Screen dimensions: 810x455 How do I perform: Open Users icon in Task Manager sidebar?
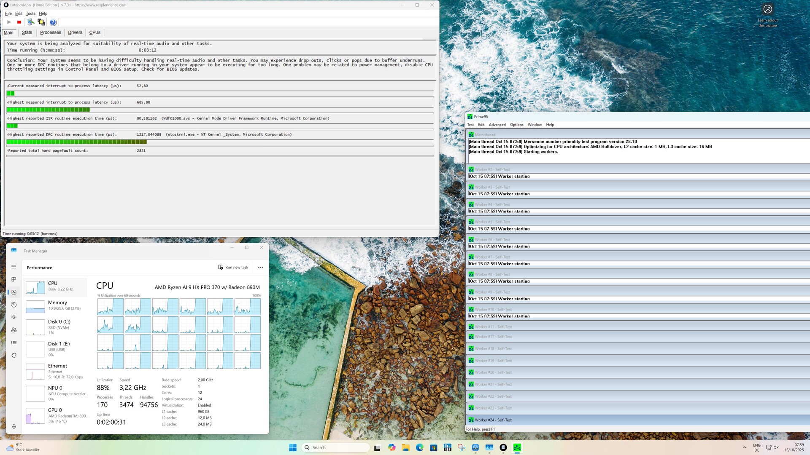tap(14, 330)
